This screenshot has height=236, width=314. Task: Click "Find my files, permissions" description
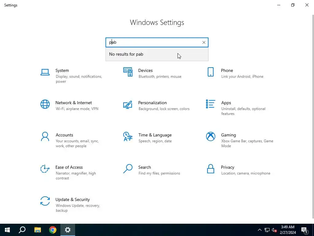coord(159,173)
